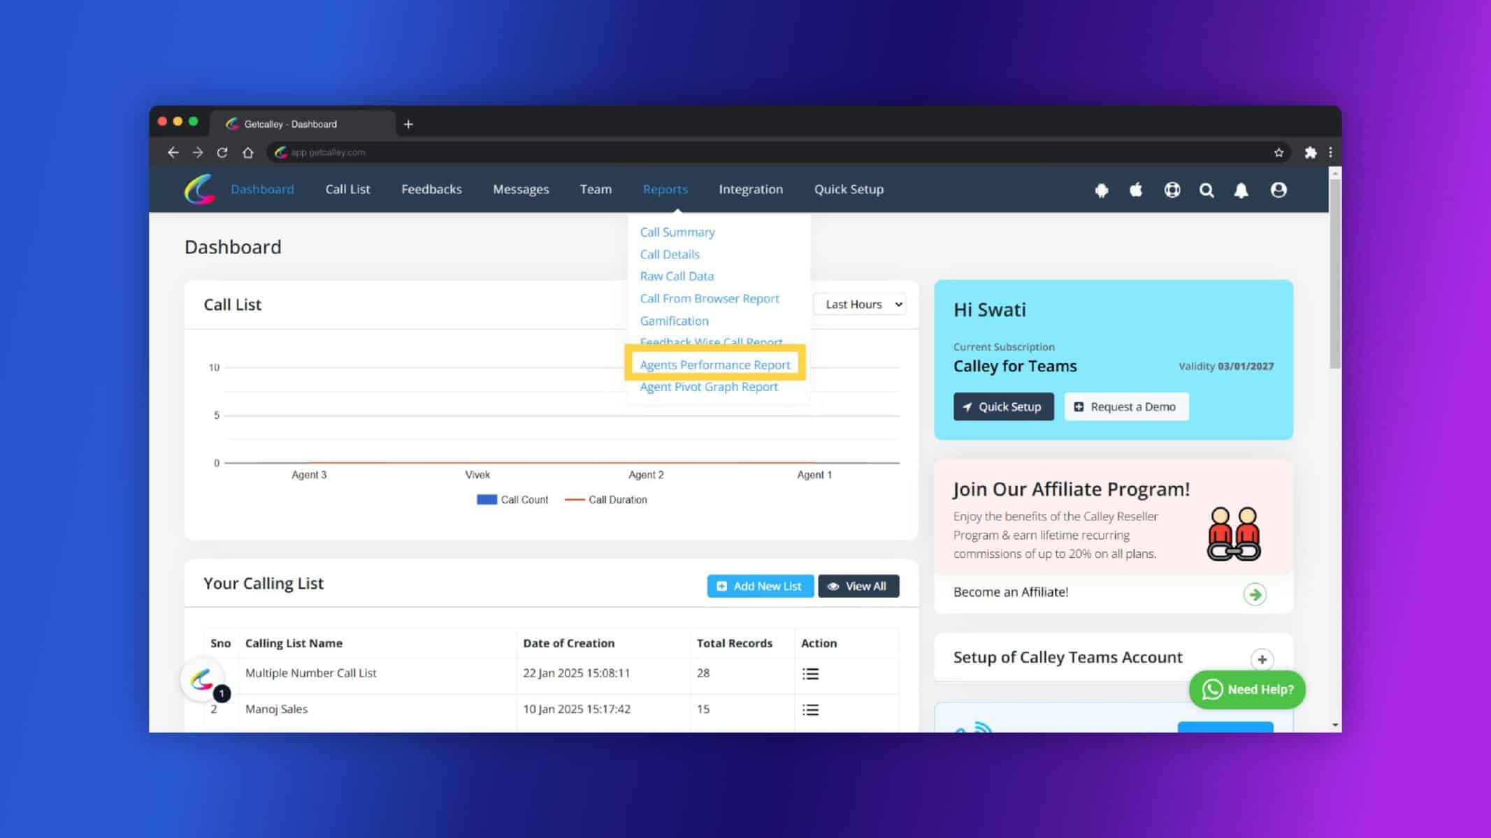Viewport: 1491px width, 838px height.
Task: Click the macOS Safari browser tab
Action: [x=303, y=124]
